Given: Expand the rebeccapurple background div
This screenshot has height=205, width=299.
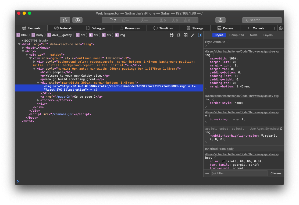Looking at the screenshot, I should point(34,62).
